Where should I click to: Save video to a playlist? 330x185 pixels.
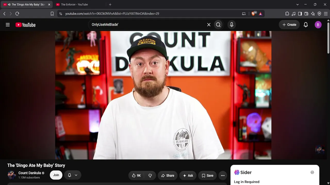pyautogui.click(x=208, y=175)
